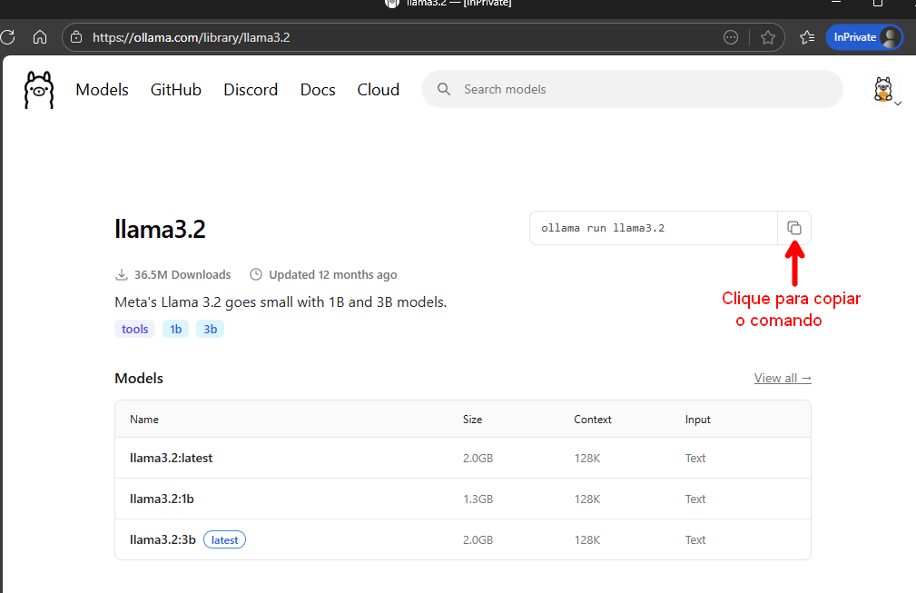This screenshot has width=916, height=593.
Task: View site information via lock icon
Action: coord(76,37)
